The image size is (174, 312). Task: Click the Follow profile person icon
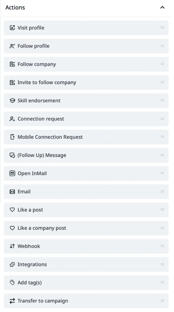tap(12, 46)
